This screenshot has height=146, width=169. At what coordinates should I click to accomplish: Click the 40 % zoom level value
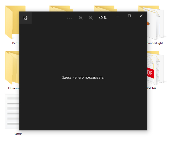click(103, 18)
